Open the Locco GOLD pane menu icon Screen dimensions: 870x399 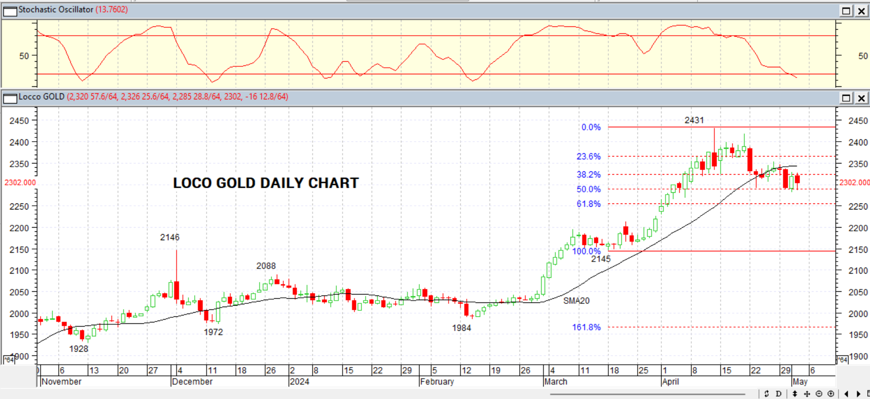pyautogui.click(x=10, y=98)
